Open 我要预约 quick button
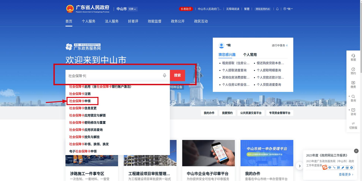 (227, 113)
